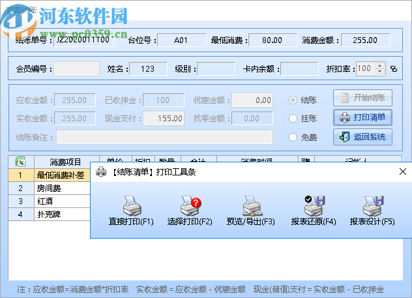The height and width of the screenshot is (298, 412).
Task: Click the 消费金额 field showing 255.00
Action: pos(365,40)
